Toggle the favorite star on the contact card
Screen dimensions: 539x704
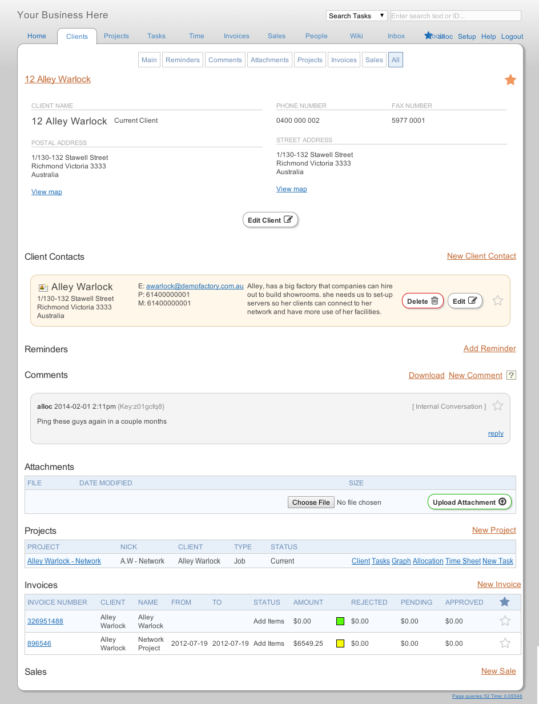497,300
